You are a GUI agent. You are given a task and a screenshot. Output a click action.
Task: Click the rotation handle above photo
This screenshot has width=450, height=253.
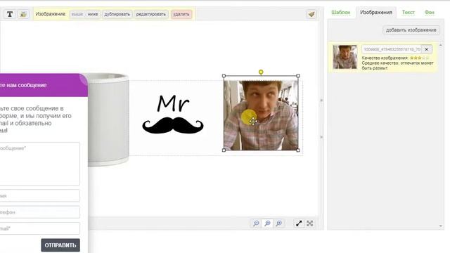(261, 72)
